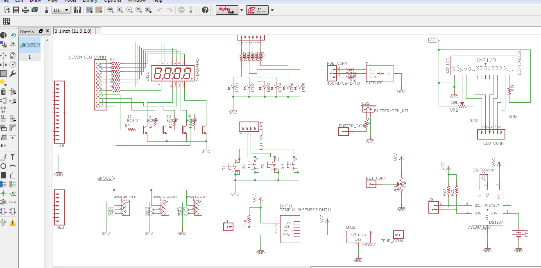Select the eye-shaped Show tool

(x=12, y=35)
